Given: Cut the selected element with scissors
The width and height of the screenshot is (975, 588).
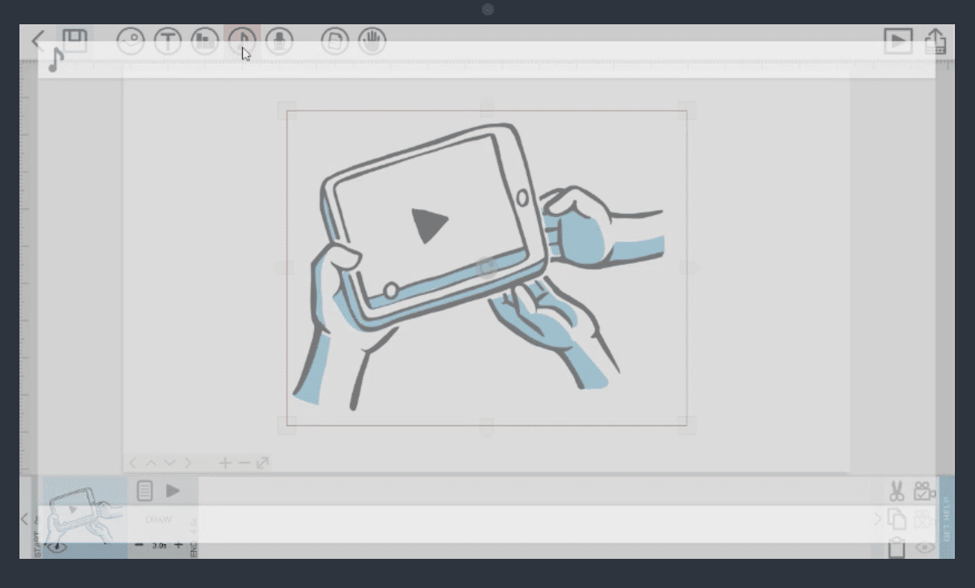Looking at the screenshot, I should 896,491.
